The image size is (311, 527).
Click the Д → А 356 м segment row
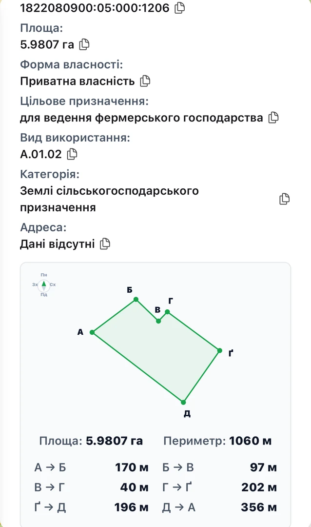[x=220, y=507]
